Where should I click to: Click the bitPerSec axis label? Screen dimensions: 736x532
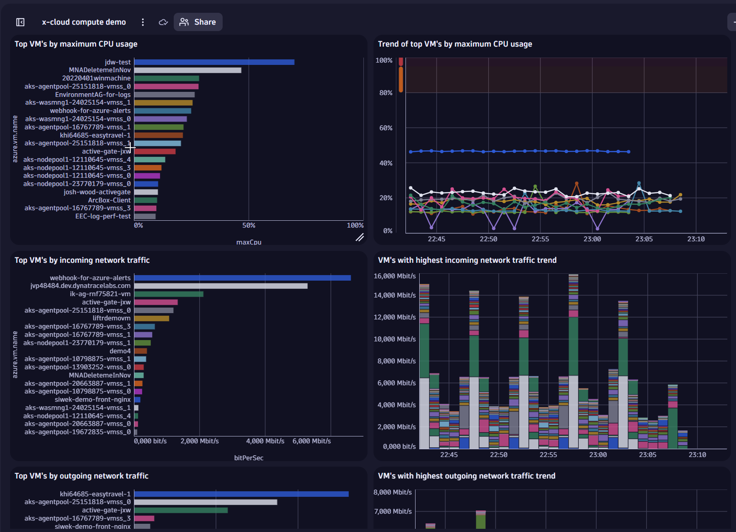(249, 458)
